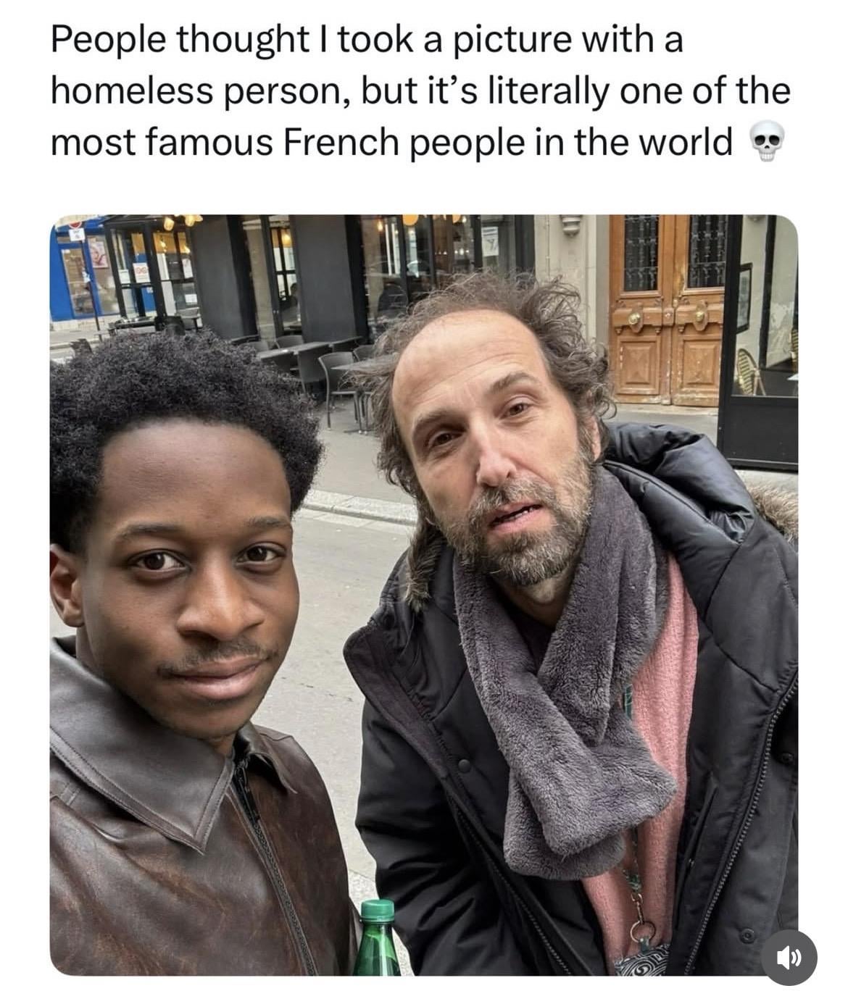Tap the hanging cafe lights in the background
Viewport: 848px width, 991px height.
coord(181,220)
